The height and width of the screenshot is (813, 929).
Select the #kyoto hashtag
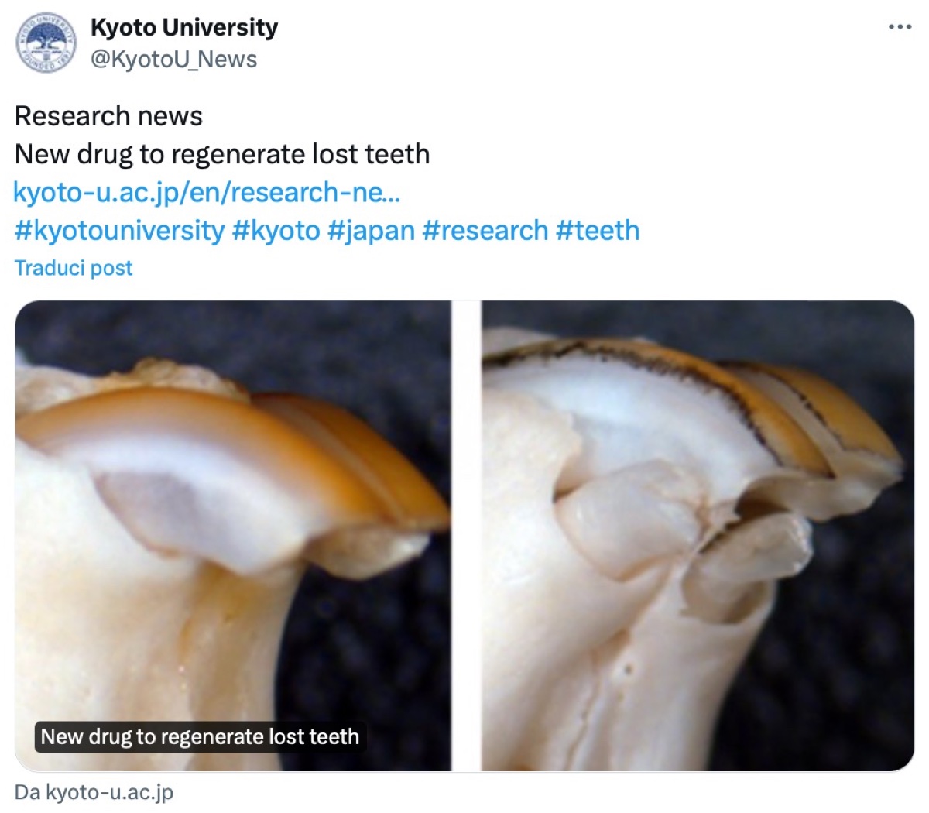(276, 231)
